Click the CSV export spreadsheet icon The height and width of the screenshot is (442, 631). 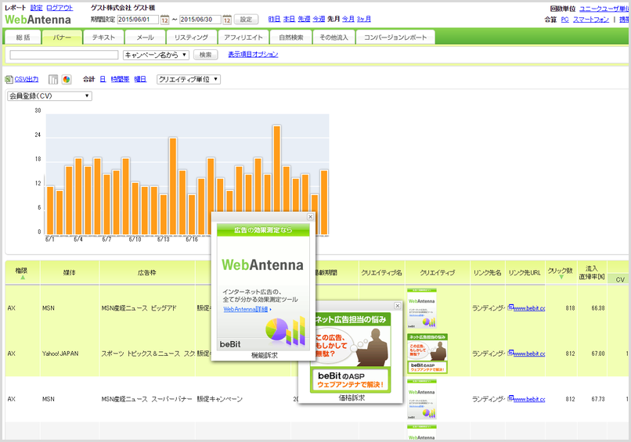9,80
